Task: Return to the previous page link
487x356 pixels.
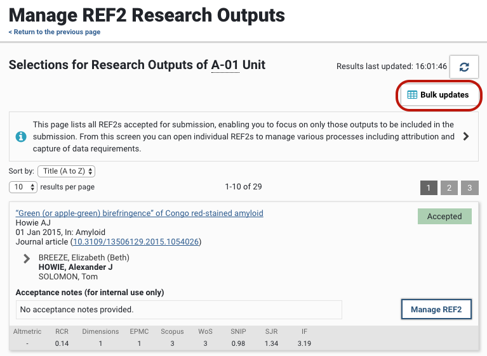Action: 55,32
